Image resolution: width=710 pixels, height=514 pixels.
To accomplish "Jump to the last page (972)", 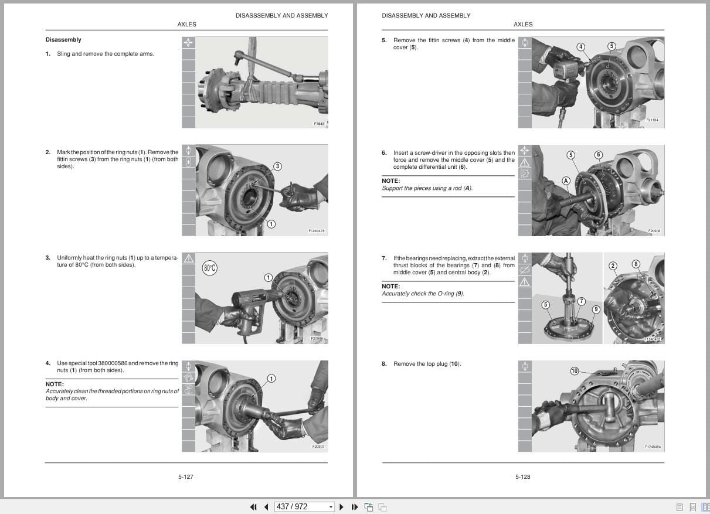I will [x=355, y=506].
